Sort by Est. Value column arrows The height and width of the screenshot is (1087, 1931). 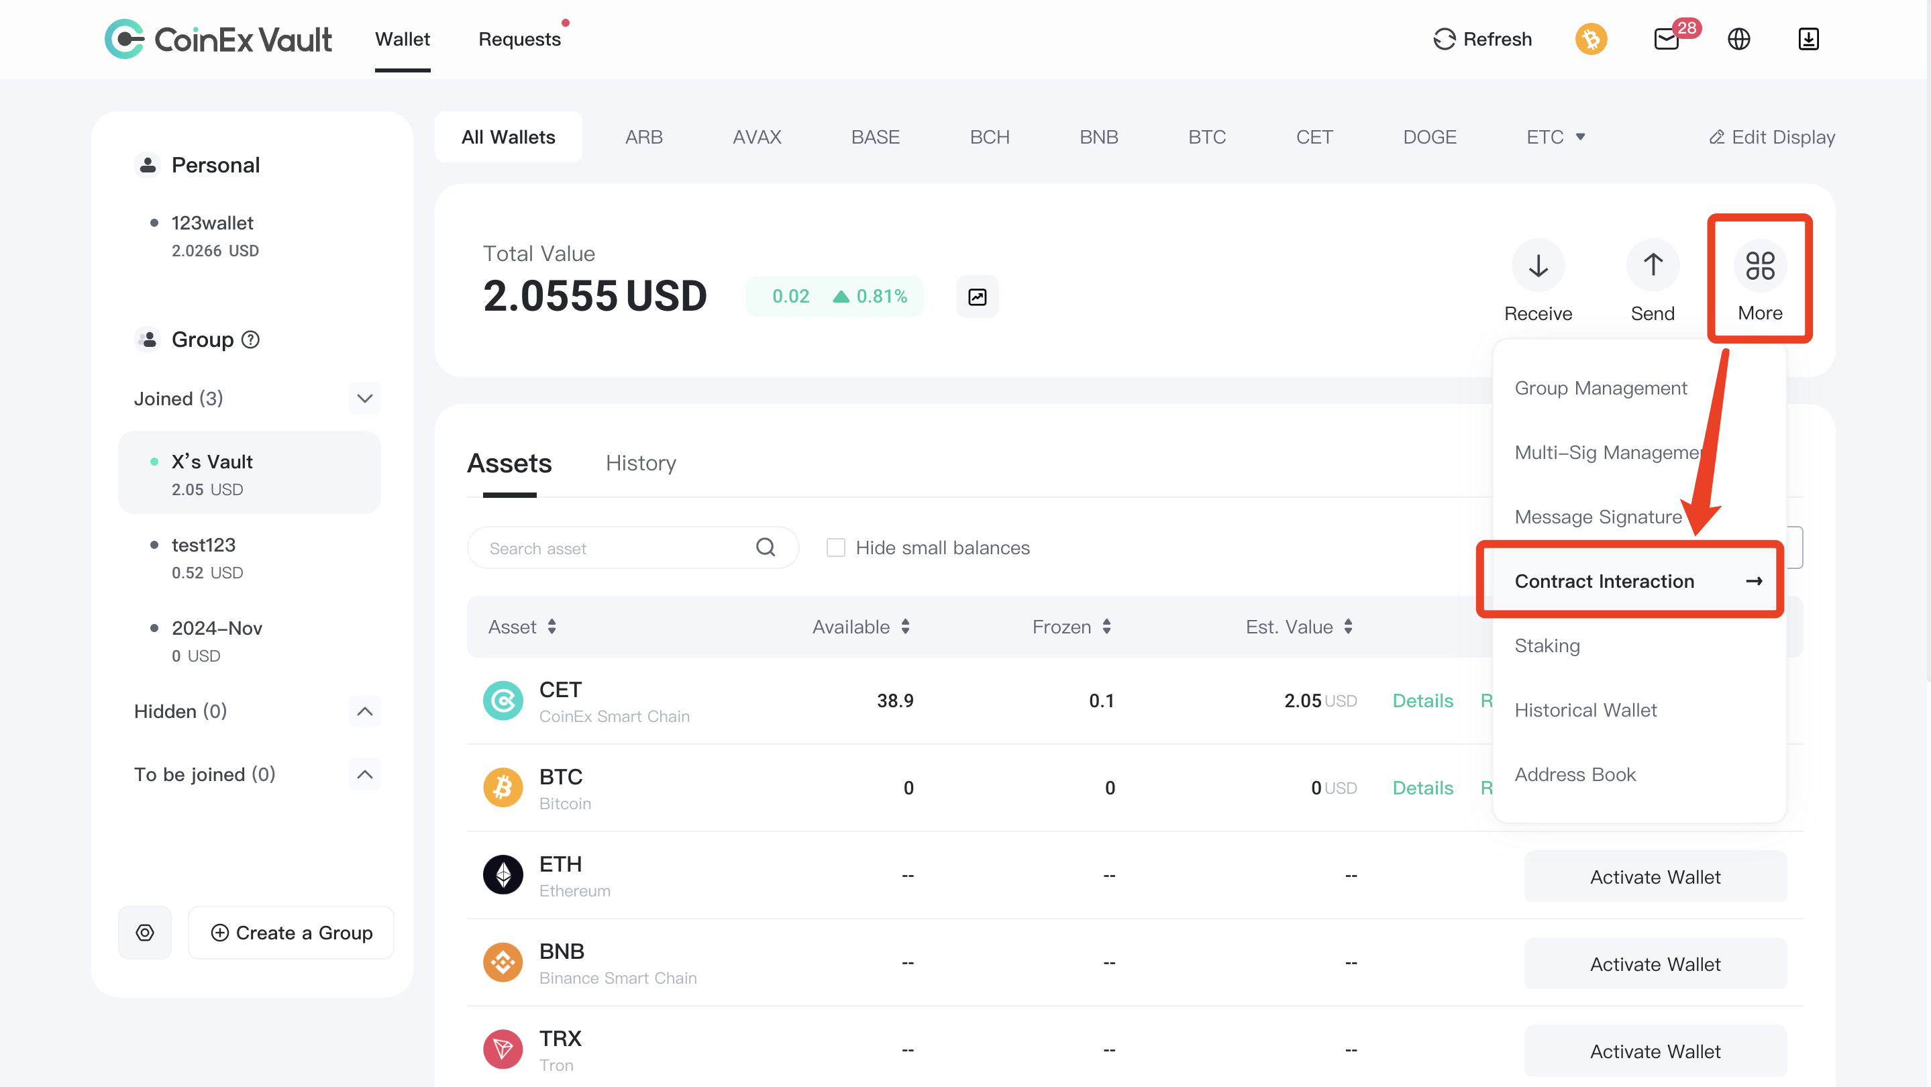pos(1349,627)
